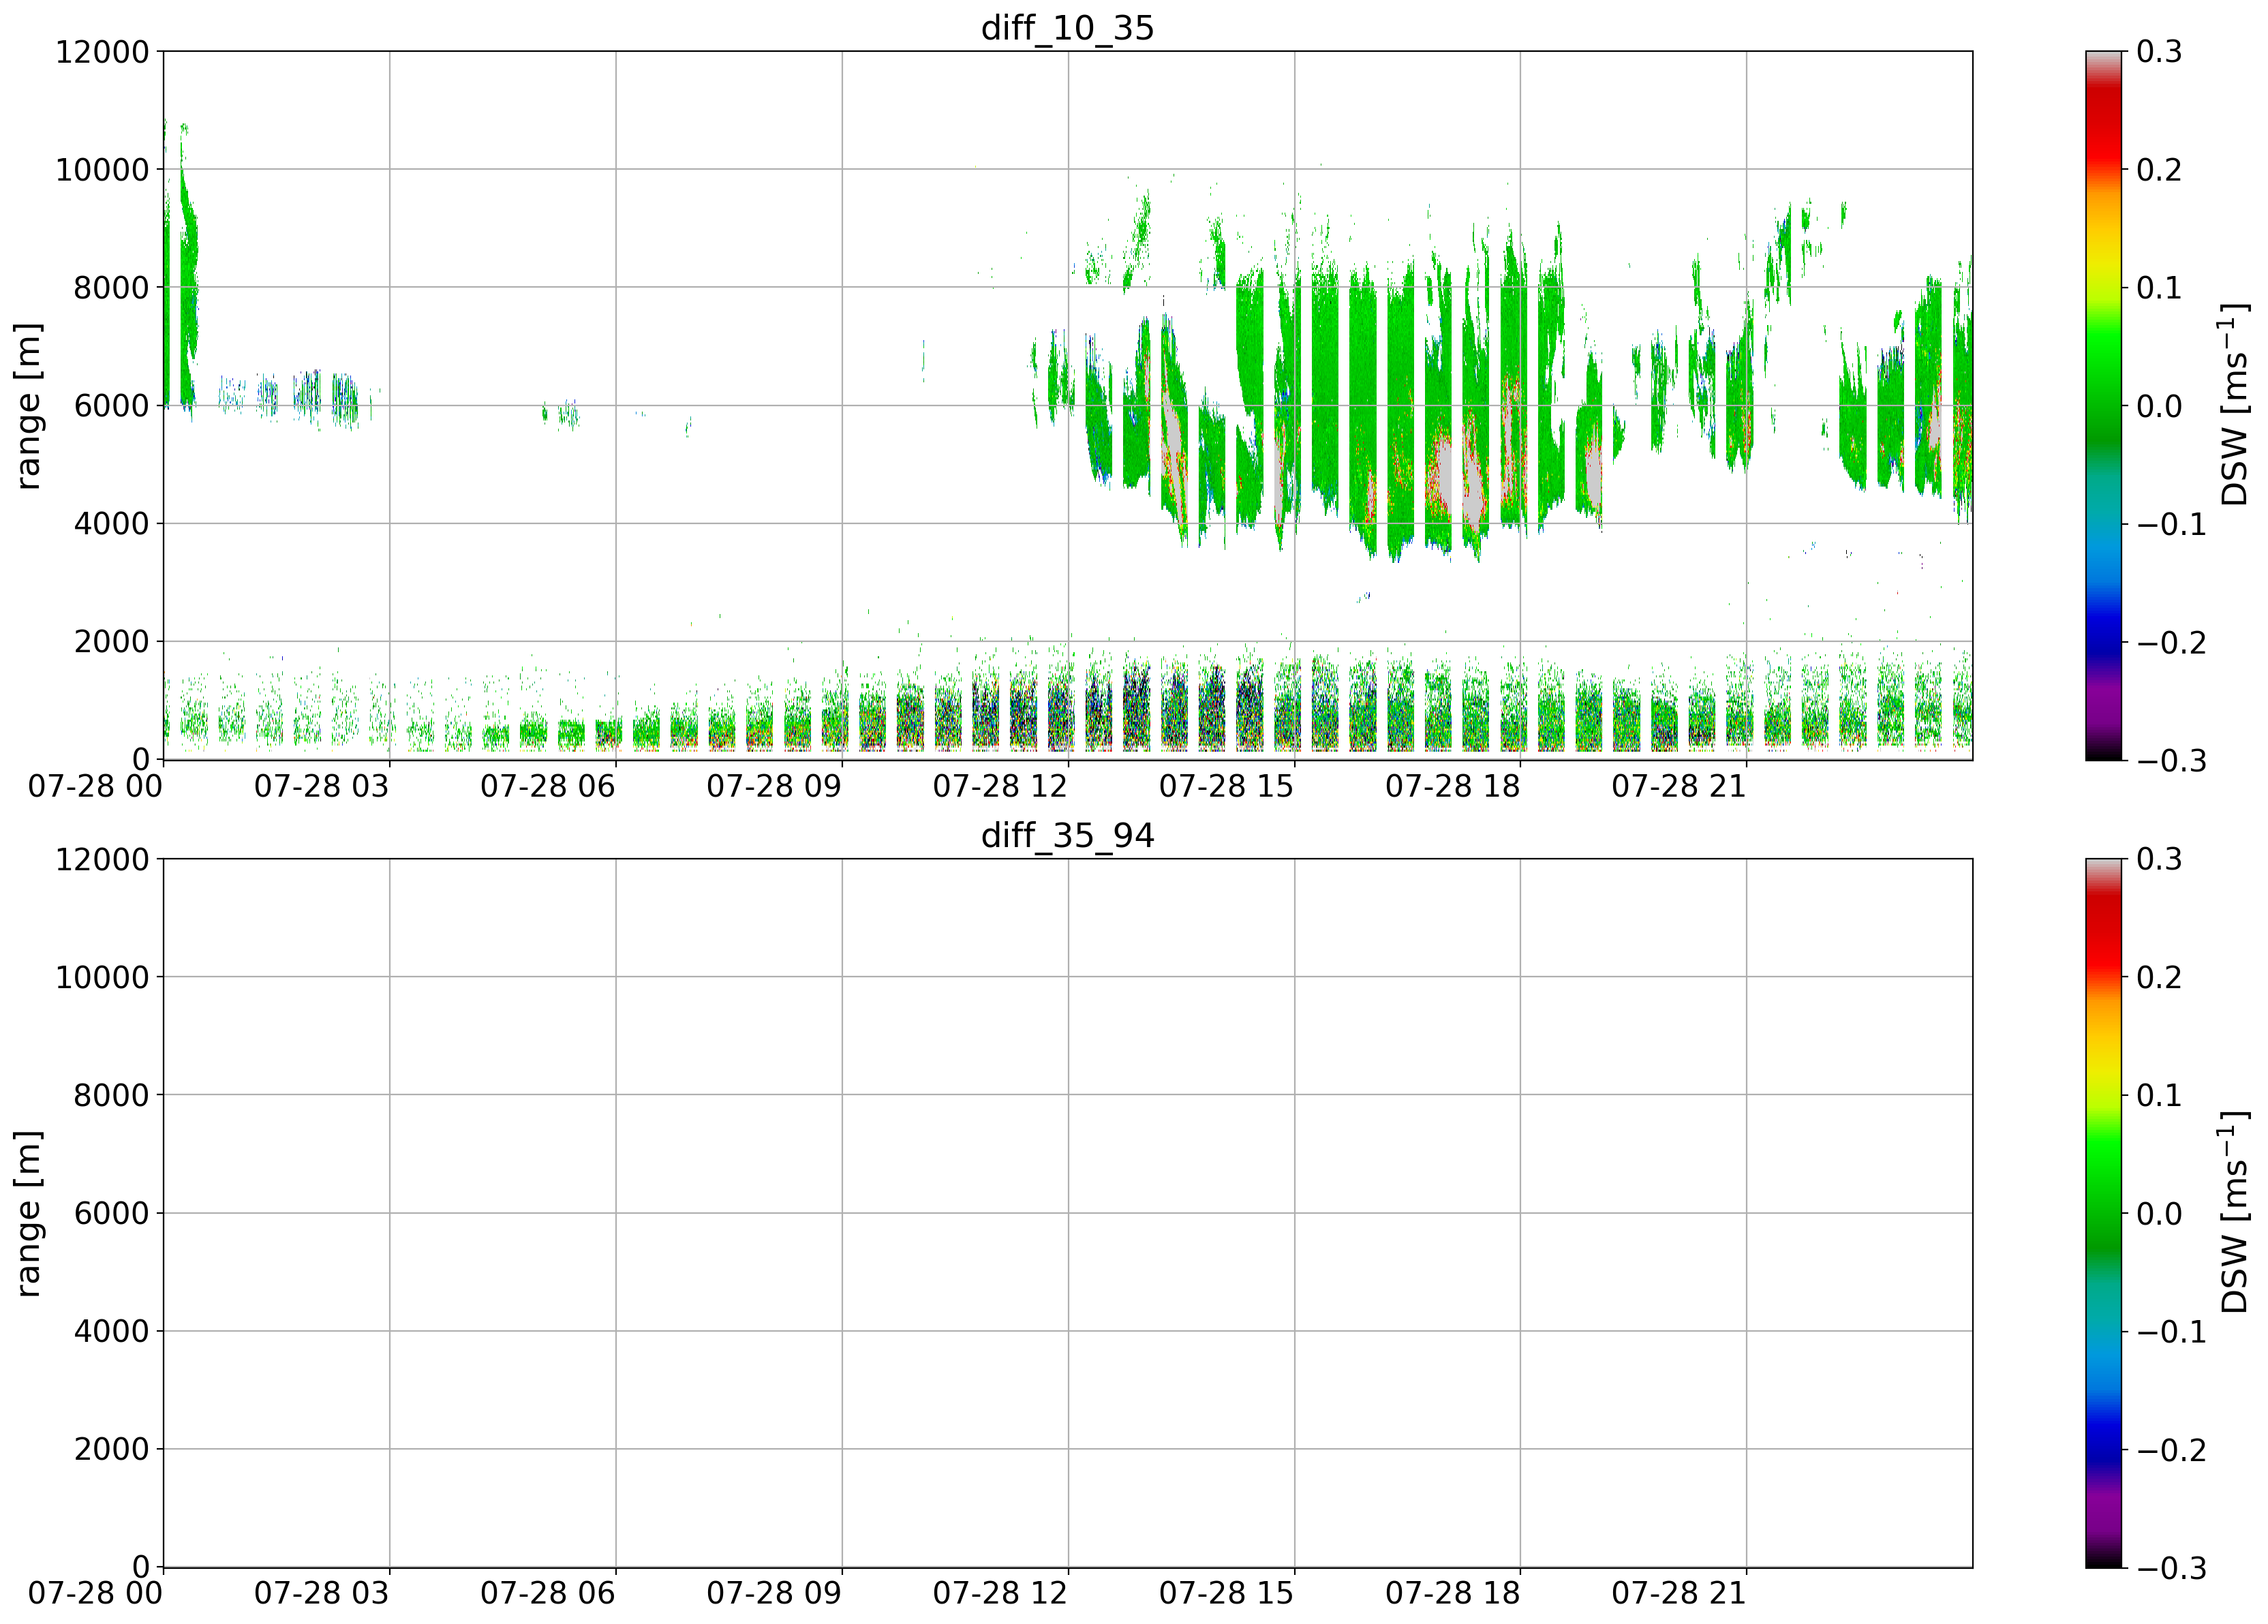This screenshot has width=2268, height=1624.
Task: Click the −0.3 tick on diff_10_35 colorbar
Action: click(x=2172, y=760)
